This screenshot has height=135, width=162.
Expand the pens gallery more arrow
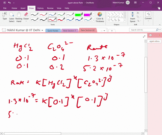93,20
